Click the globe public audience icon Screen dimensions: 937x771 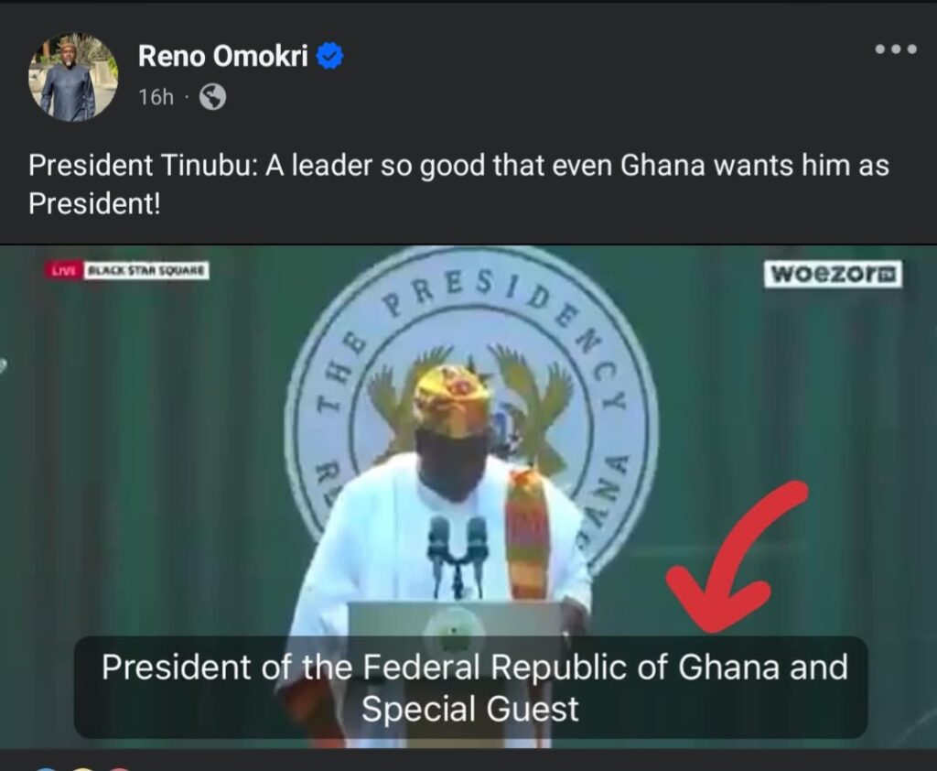(212, 96)
